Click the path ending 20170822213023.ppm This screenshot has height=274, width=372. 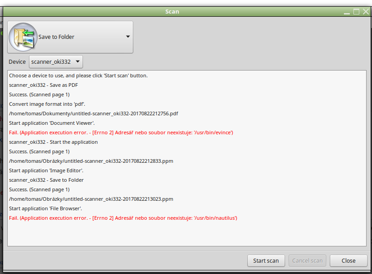(x=91, y=199)
